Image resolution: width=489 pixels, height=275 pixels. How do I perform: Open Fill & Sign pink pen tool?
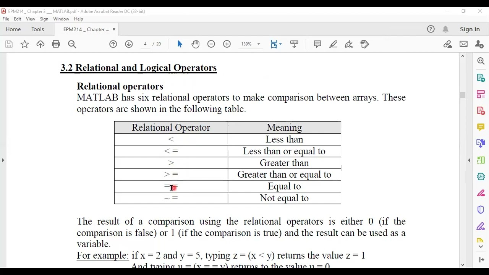(x=481, y=193)
